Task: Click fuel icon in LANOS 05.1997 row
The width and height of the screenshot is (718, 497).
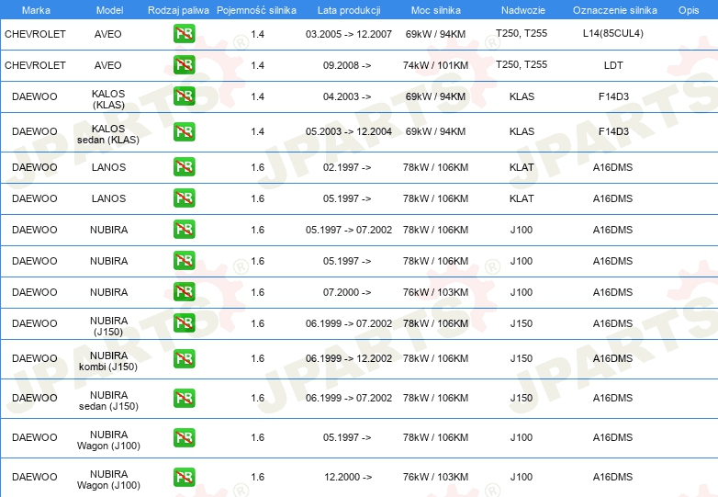Action: coord(184,198)
